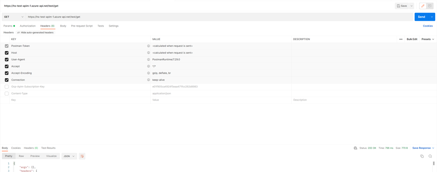
Task: Click the Status: 200 OK text
Action: [x=367, y=148]
